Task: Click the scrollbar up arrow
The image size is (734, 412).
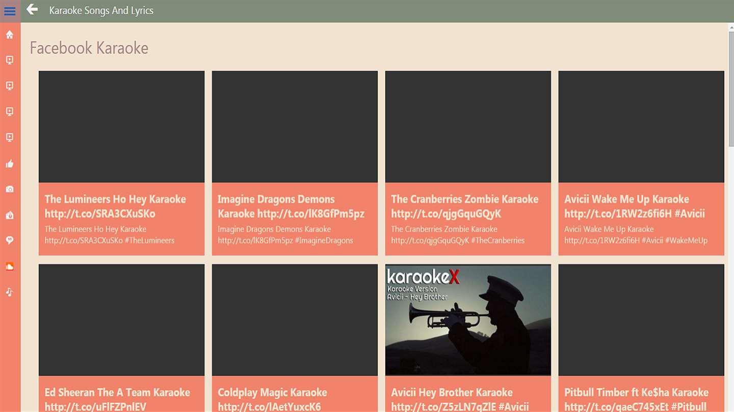Action: 731,26
